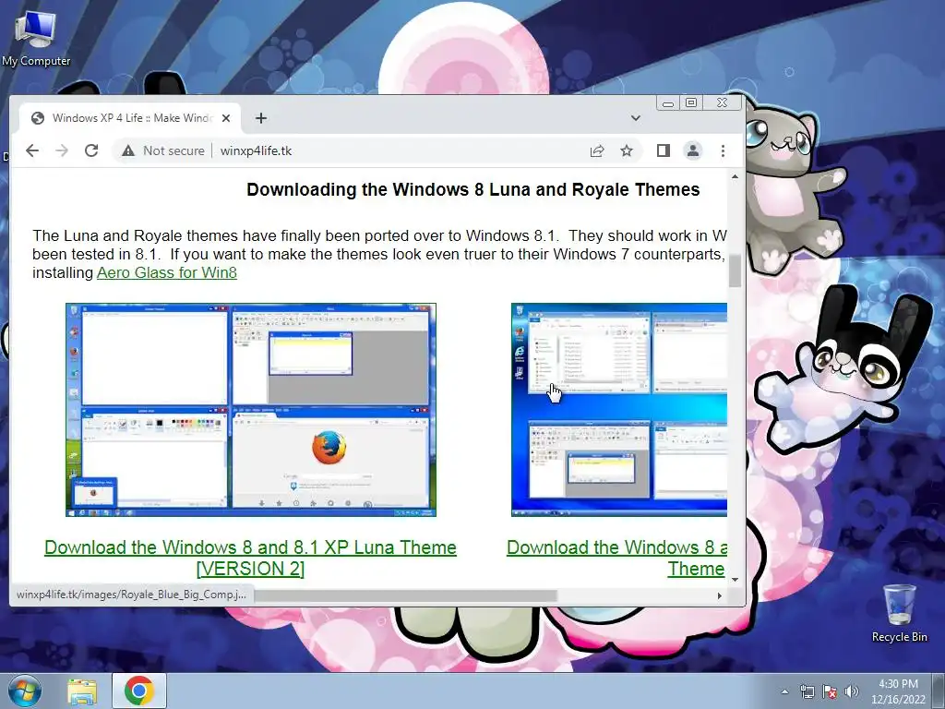Open the partially visible Royale theme download link
945x709 pixels.
click(x=617, y=558)
